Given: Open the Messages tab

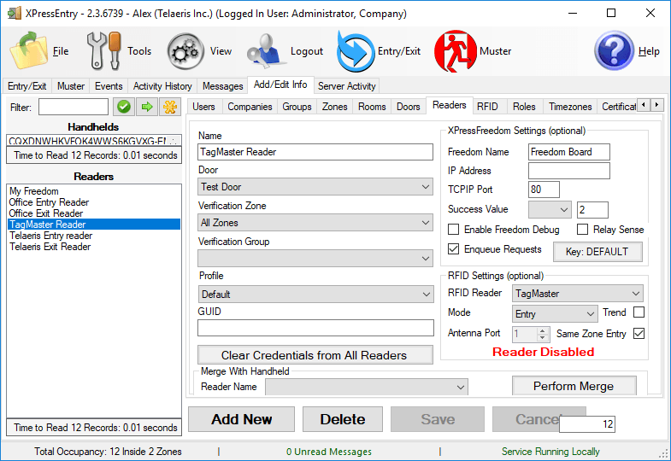Looking at the screenshot, I should (x=222, y=86).
